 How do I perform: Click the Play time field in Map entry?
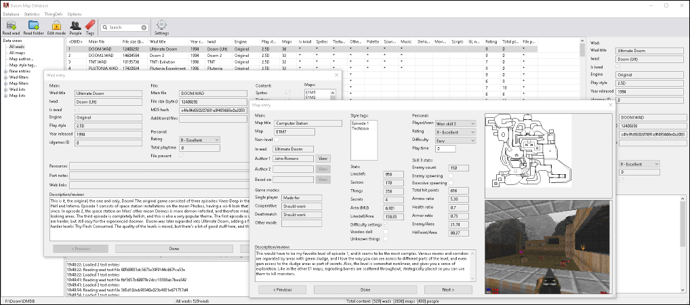(445, 148)
